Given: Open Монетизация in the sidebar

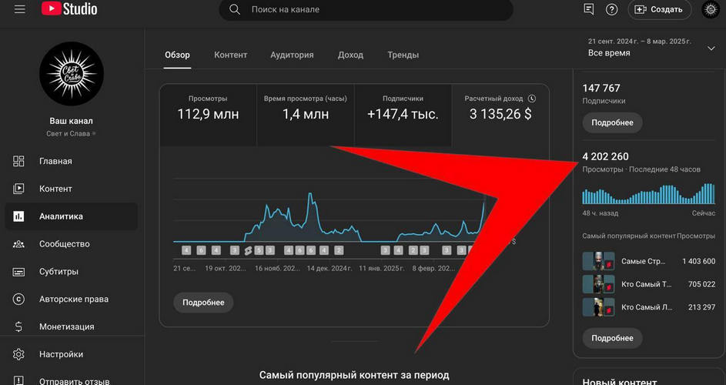Looking at the screenshot, I should coord(66,326).
